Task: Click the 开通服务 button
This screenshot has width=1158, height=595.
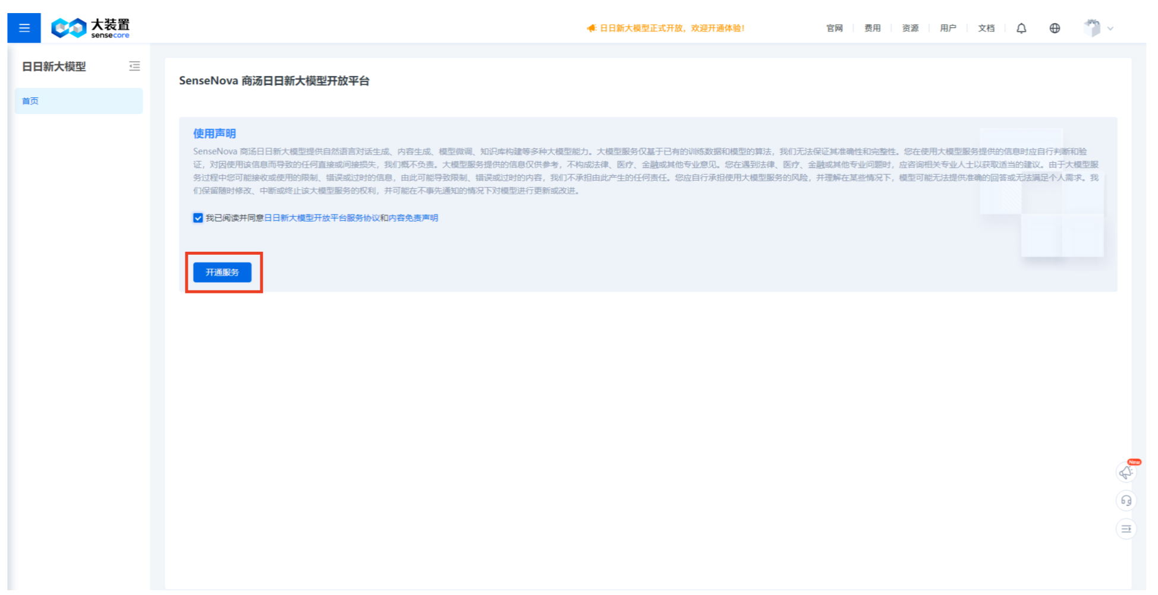Action: click(x=222, y=273)
